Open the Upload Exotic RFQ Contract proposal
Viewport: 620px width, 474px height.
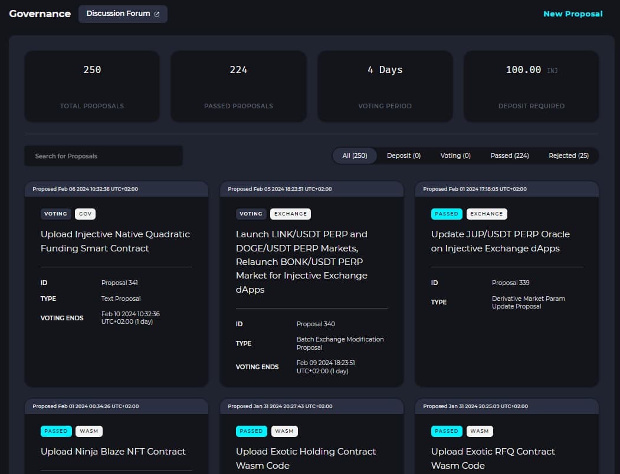point(493,458)
